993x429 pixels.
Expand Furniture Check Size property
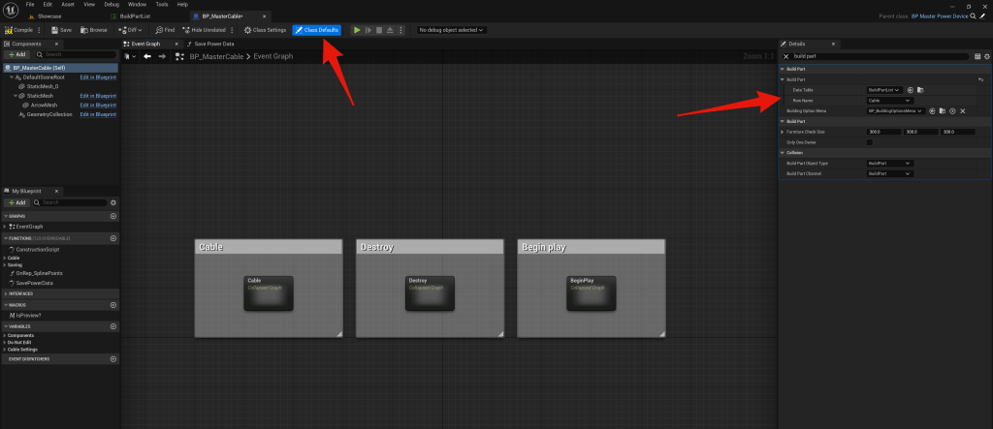(x=783, y=132)
